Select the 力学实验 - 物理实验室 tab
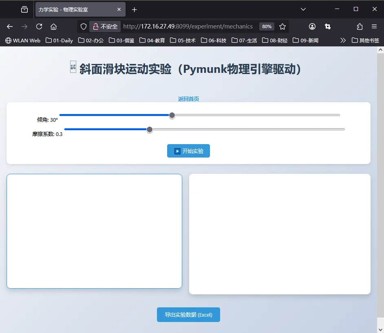Viewport: 384px width, 333px height. click(80, 9)
